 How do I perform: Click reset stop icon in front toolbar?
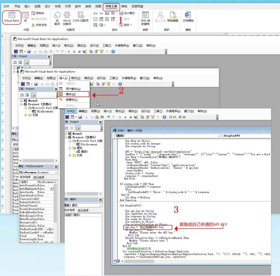click(130, 117)
